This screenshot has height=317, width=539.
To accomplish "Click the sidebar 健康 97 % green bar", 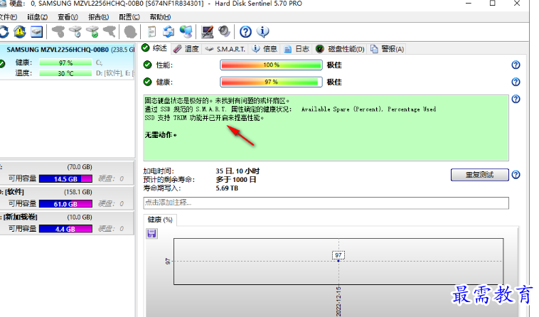I will tap(65, 63).
